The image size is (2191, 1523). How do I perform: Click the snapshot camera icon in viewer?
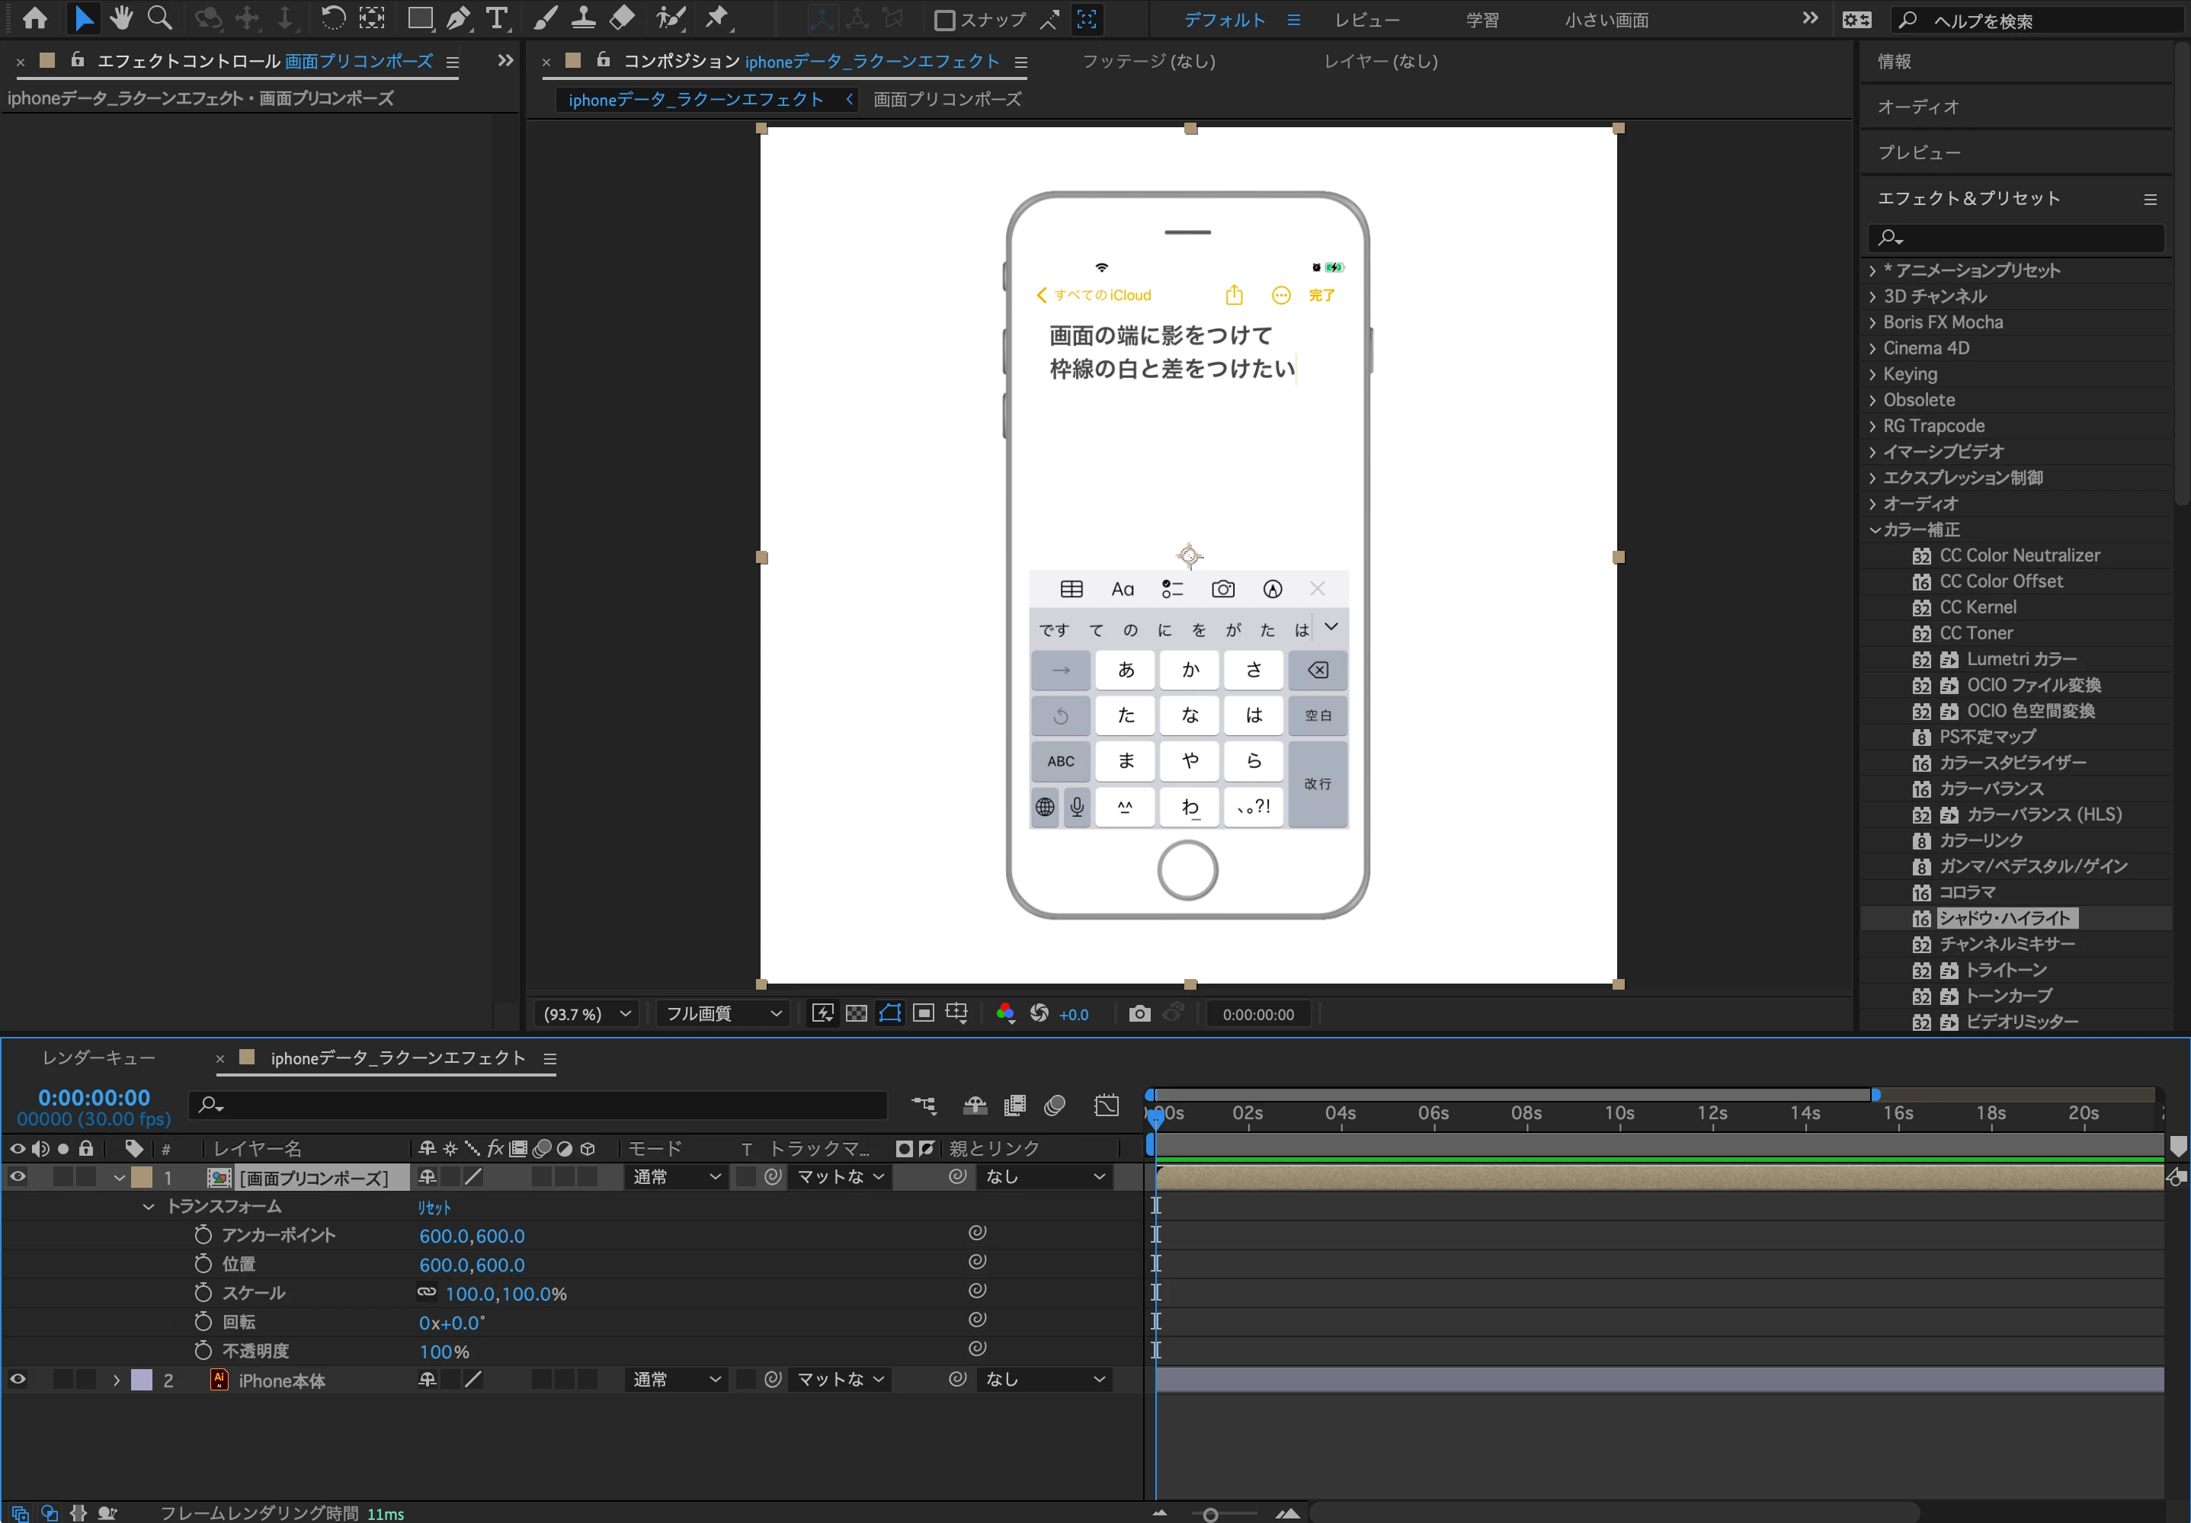tap(1139, 1013)
